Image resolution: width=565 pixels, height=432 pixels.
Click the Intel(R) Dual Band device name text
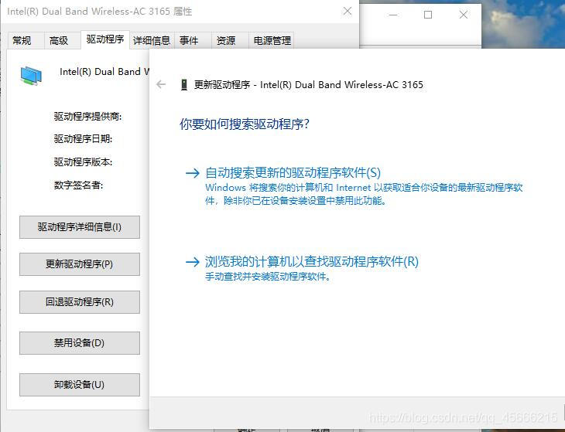coord(104,72)
